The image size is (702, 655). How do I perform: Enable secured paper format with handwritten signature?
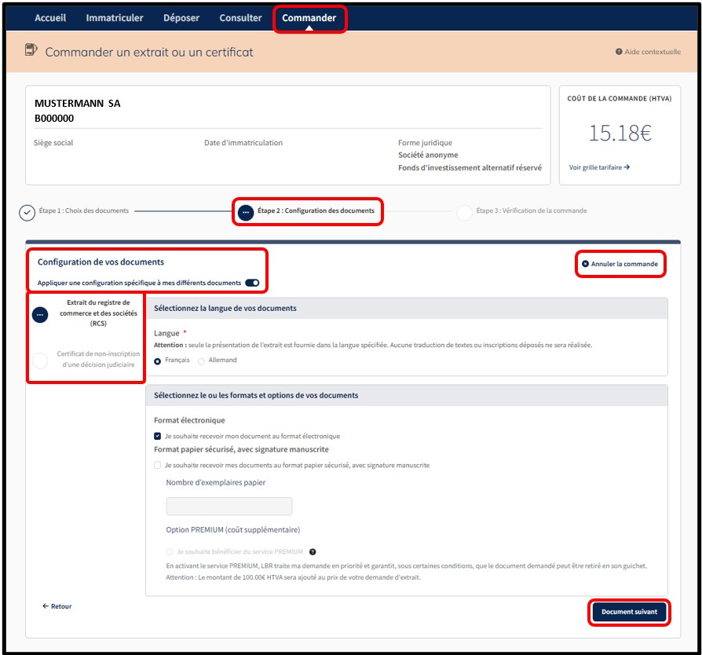point(158,466)
